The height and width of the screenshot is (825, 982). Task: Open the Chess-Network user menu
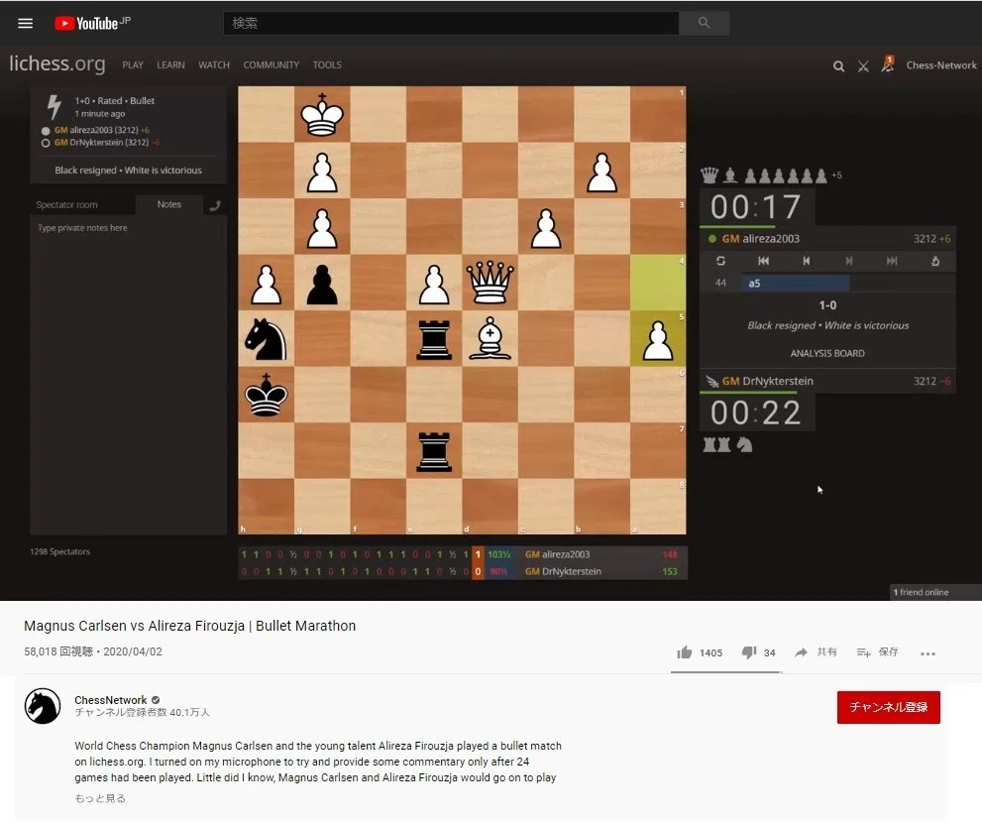point(940,65)
